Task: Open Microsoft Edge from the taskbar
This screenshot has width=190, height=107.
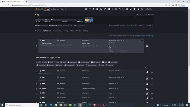Action: tap(51, 105)
